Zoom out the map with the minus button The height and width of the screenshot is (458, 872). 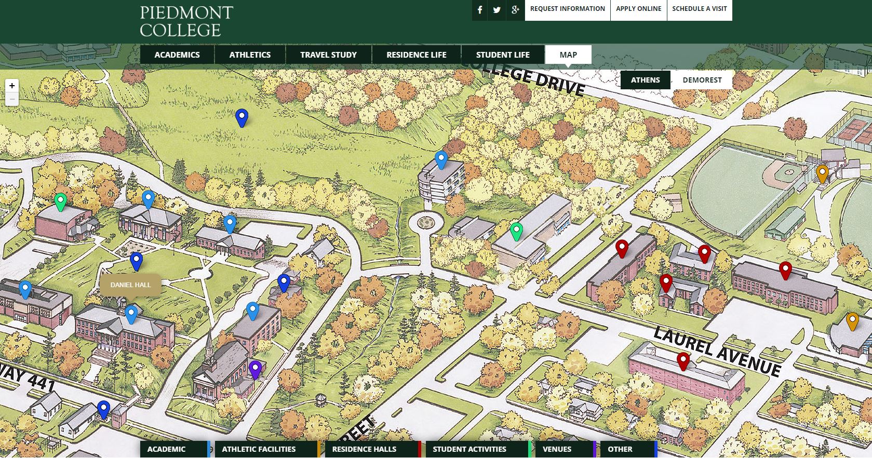[x=12, y=99]
